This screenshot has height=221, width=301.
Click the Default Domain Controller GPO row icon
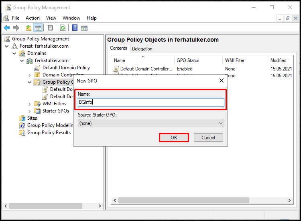[x=116, y=68]
